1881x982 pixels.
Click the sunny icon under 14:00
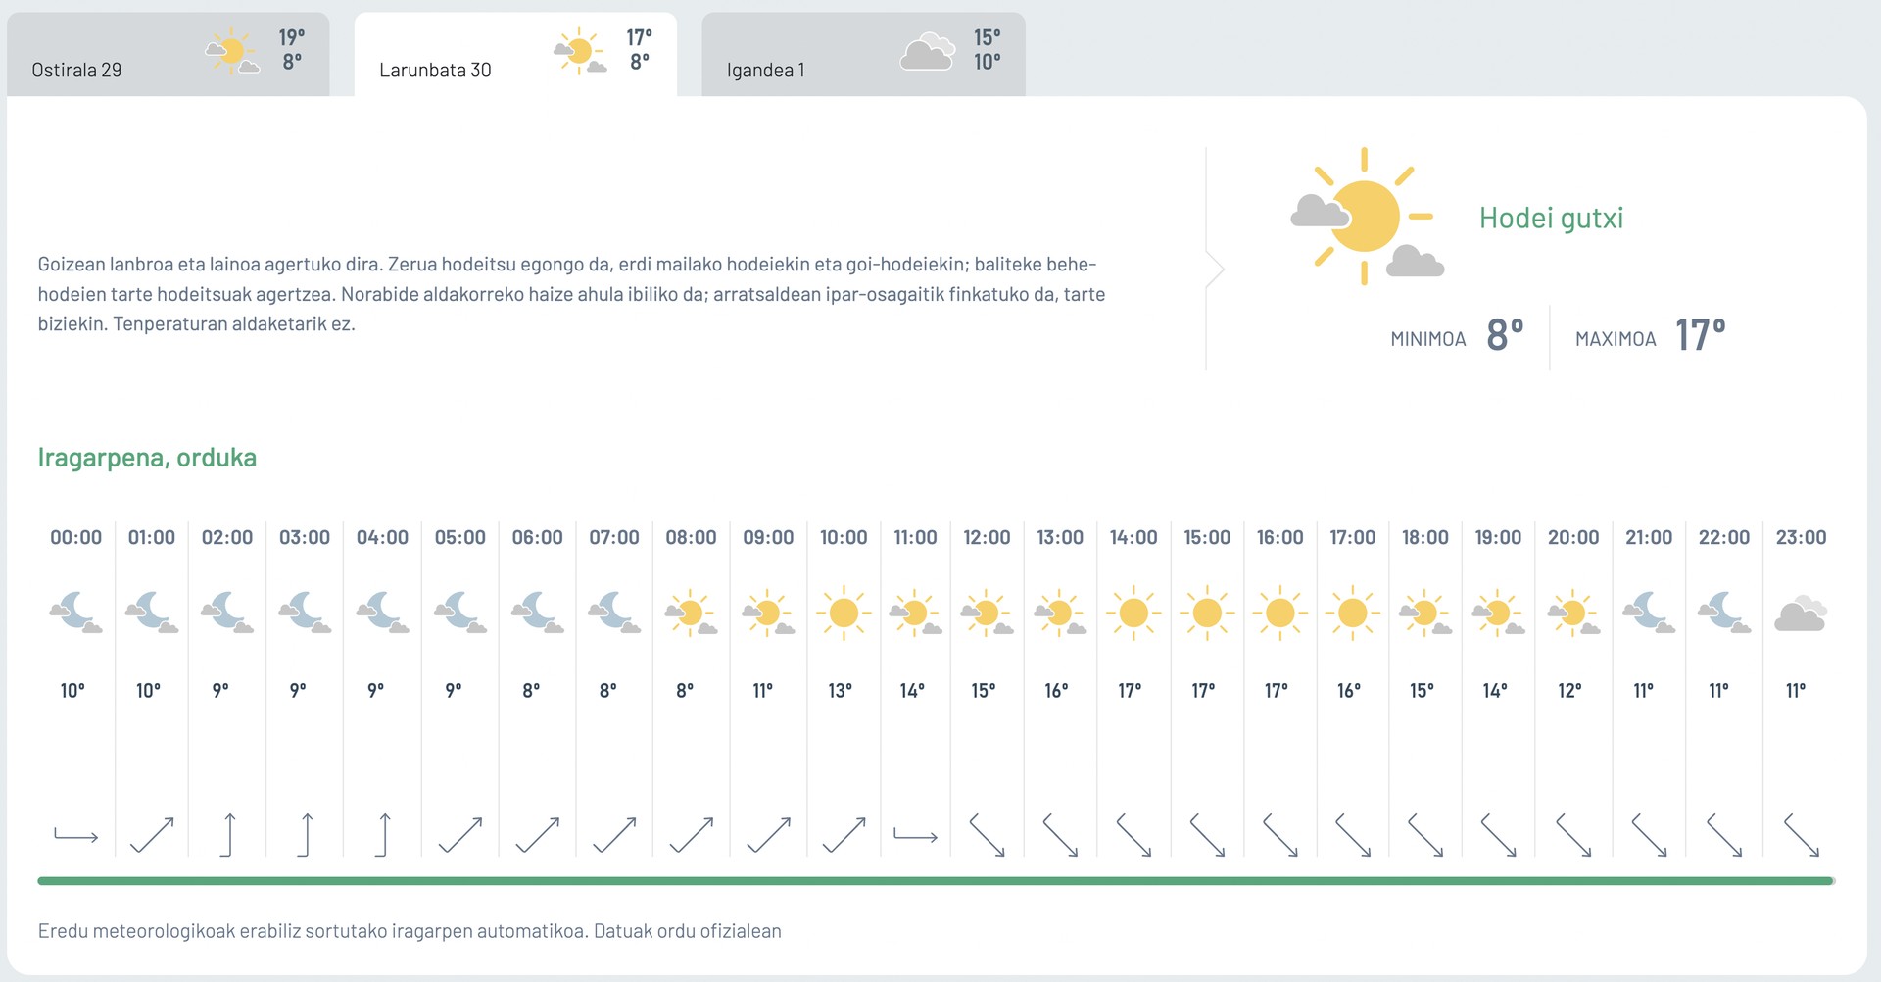1133,614
